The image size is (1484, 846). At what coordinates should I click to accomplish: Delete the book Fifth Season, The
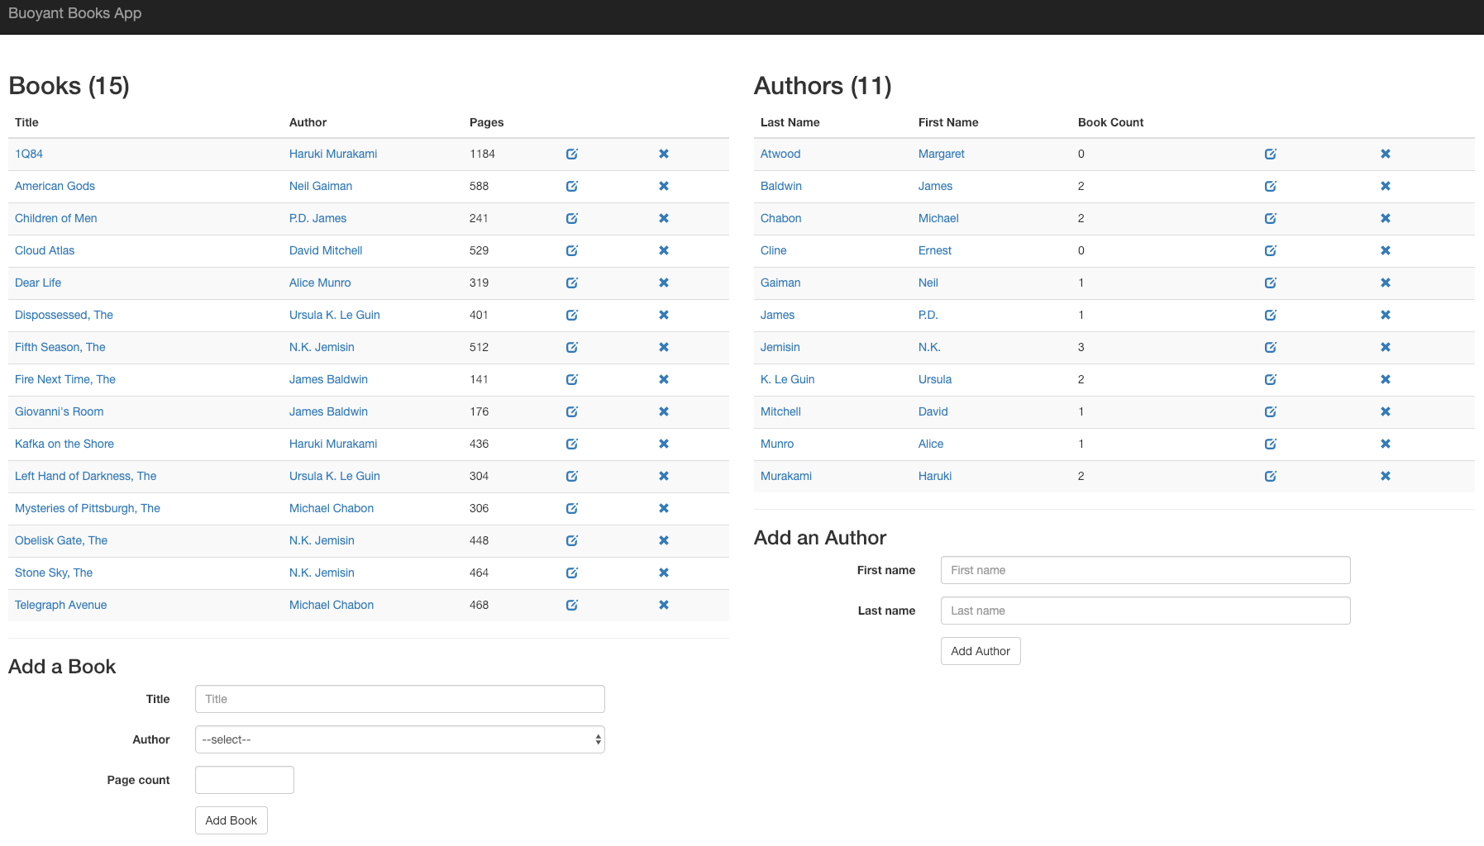click(664, 347)
